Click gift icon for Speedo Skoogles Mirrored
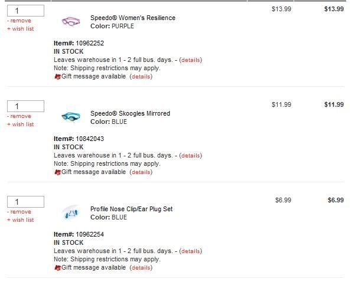Viewport: 355px width, 282px height. 57,172
